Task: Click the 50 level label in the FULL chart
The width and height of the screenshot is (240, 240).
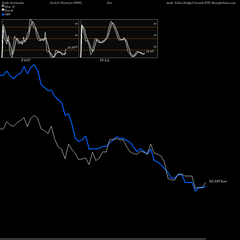Action: [x=155, y=35]
